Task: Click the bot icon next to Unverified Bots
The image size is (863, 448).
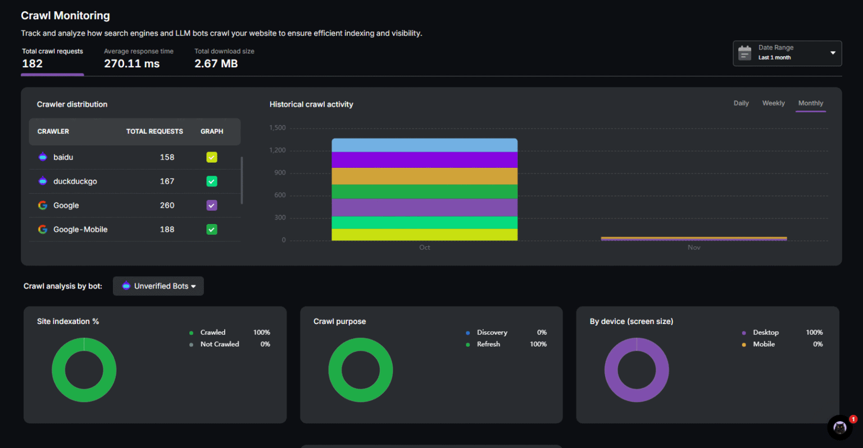Action: tap(126, 286)
